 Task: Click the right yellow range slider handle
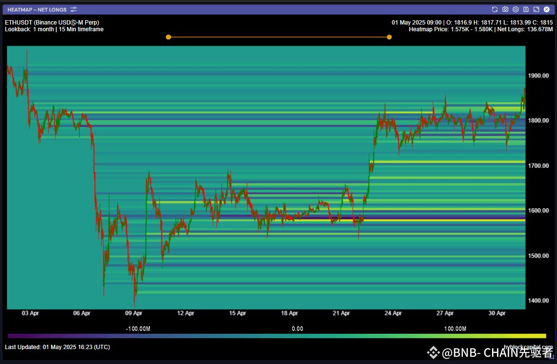tap(389, 37)
